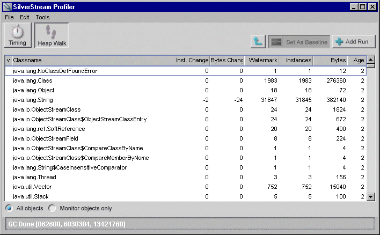The image size is (380, 235).
Task: Select java.util.Vector row
Action: (x=186, y=187)
